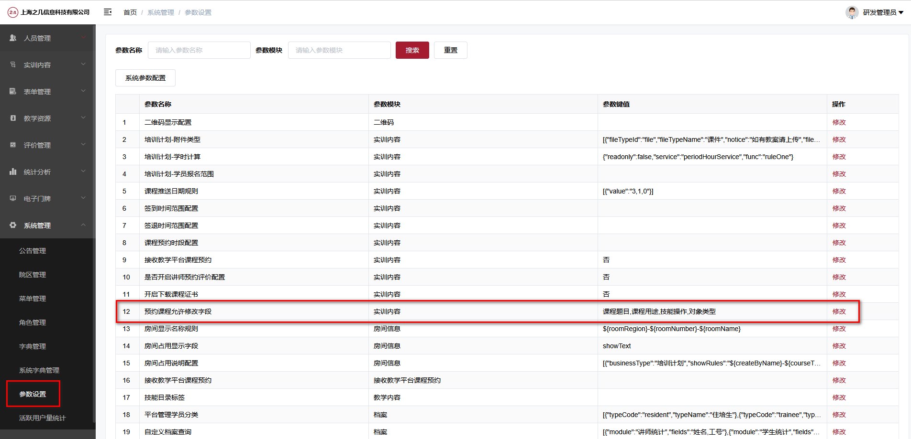Focus the 参数模块 input field
This screenshot has width=911, height=439.
coord(339,50)
